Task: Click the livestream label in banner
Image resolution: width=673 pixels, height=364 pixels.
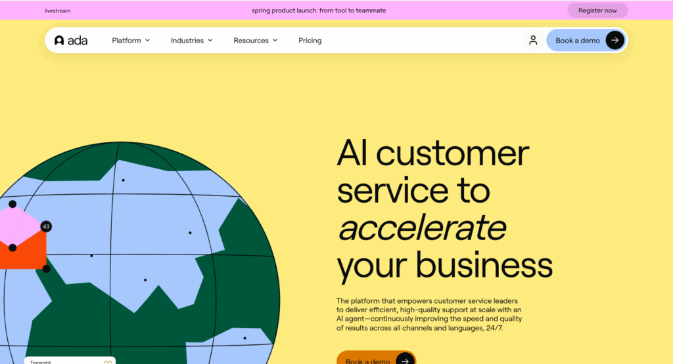Action: coord(58,10)
